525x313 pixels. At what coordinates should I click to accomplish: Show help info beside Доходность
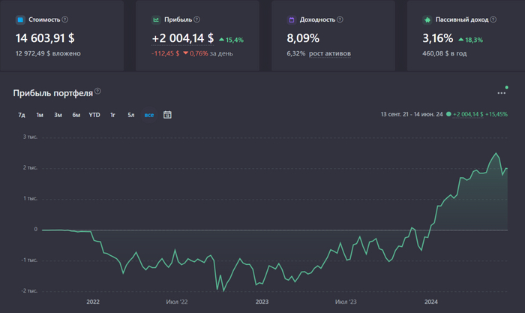(340, 20)
